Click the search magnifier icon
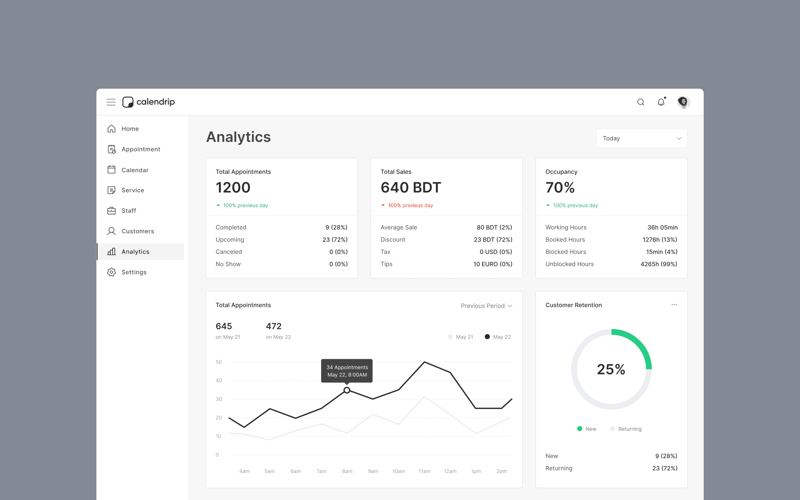The height and width of the screenshot is (500, 800). pyautogui.click(x=640, y=102)
